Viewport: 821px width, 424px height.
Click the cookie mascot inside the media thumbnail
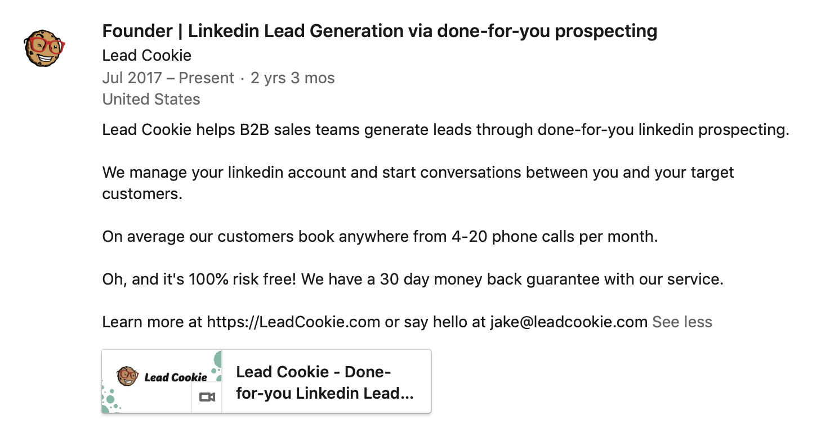tap(127, 376)
